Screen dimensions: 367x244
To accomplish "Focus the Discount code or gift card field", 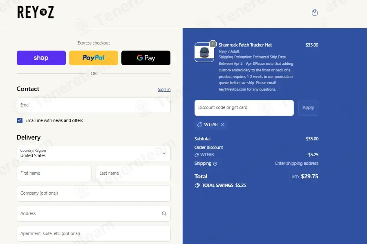I will coord(244,108).
